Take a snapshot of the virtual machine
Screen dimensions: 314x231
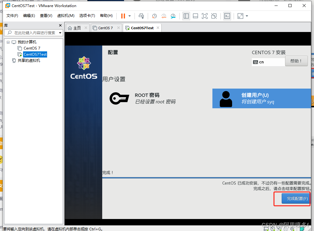(154, 16)
